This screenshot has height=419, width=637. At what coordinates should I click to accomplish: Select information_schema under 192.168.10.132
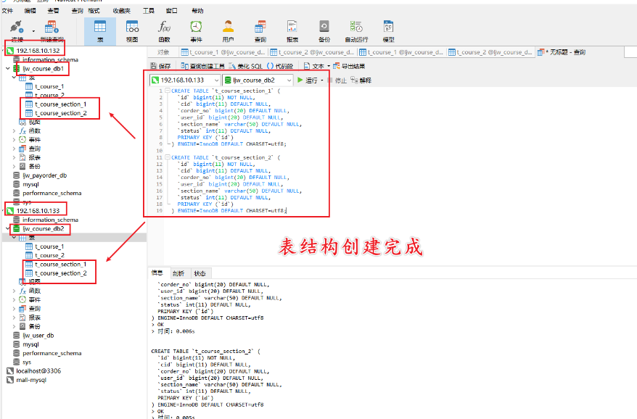coord(50,59)
